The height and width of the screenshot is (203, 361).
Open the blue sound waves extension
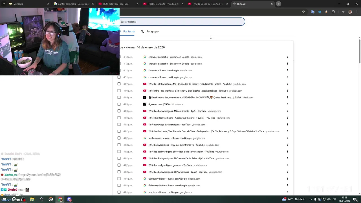click(x=320, y=12)
